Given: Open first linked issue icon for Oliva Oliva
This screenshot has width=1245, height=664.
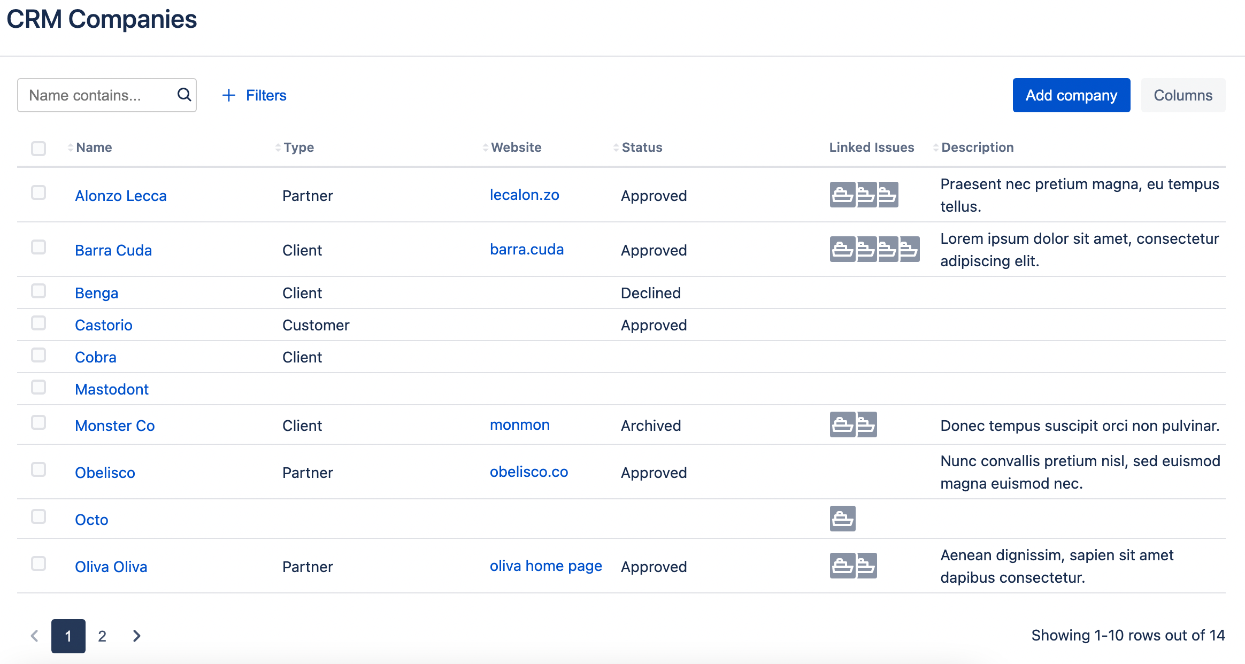Looking at the screenshot, I should coord(842,566).
